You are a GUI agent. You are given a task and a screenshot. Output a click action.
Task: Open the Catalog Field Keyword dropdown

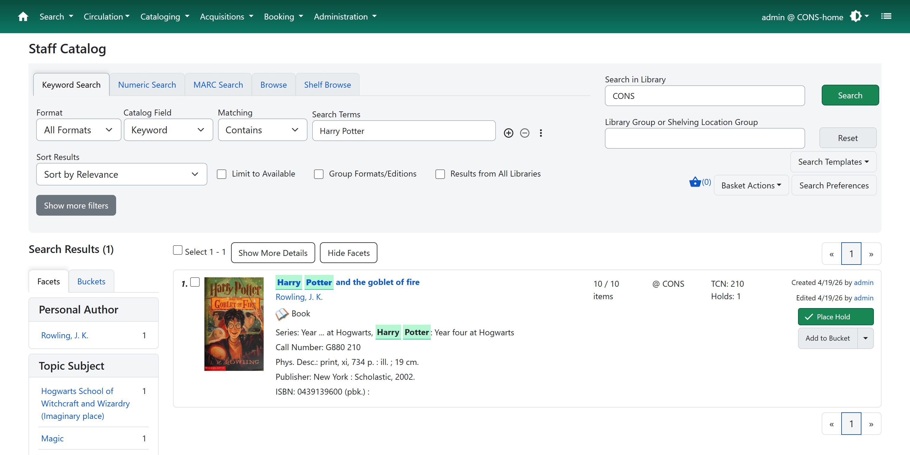[x=168, y=130]
